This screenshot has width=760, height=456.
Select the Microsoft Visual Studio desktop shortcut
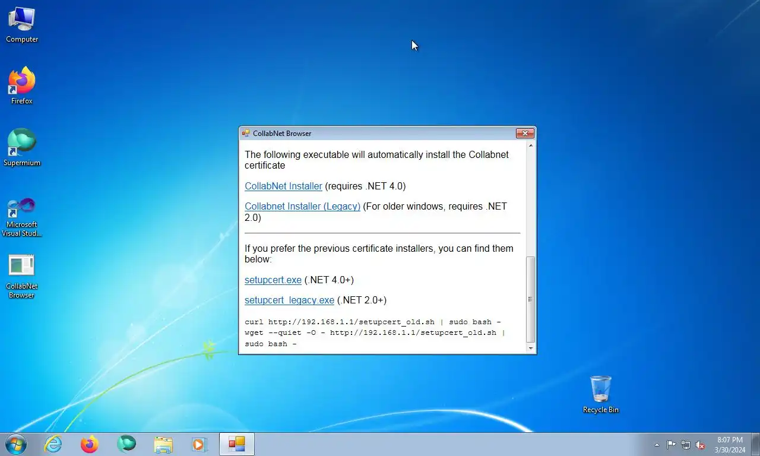point(22,216)
